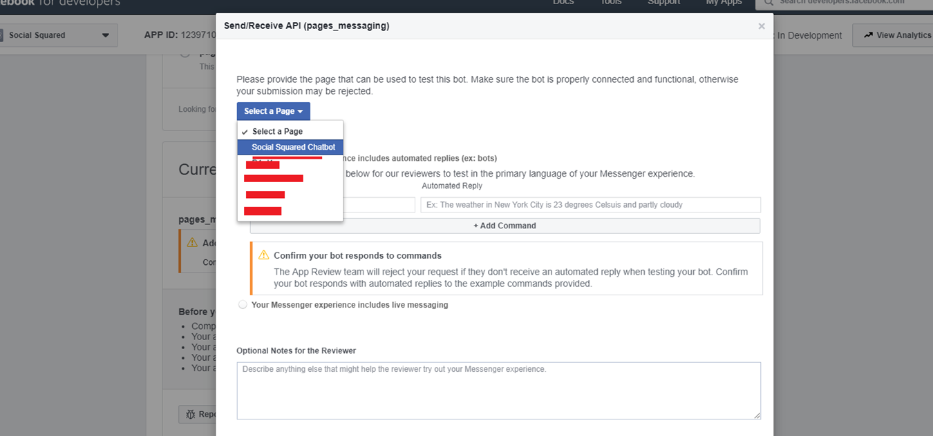
Task: Click the Automated Reply example text field
Action: 590,205
